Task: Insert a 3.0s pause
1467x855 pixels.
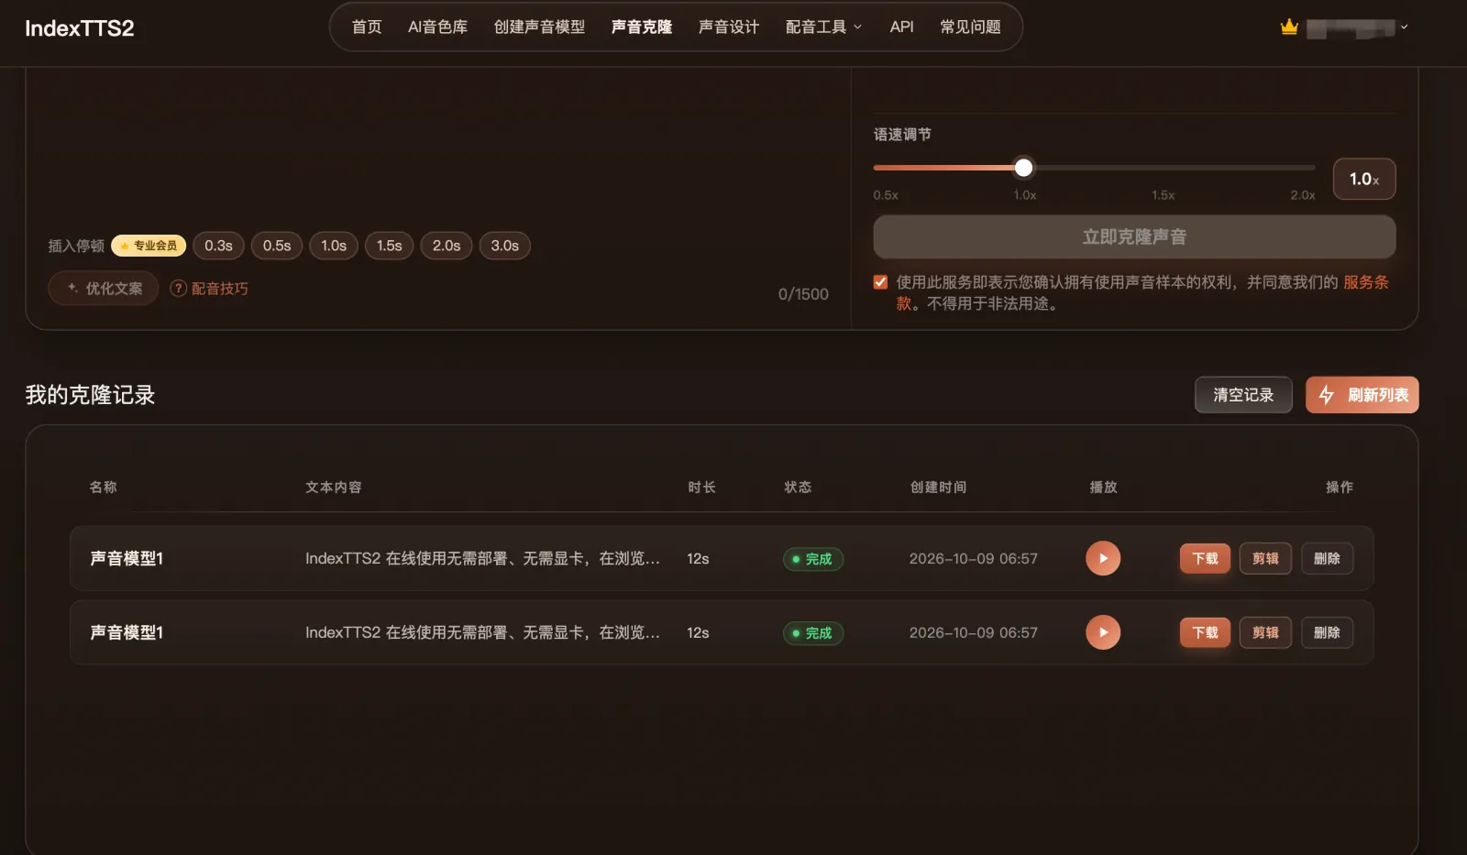Action: [x=505, y=246]
